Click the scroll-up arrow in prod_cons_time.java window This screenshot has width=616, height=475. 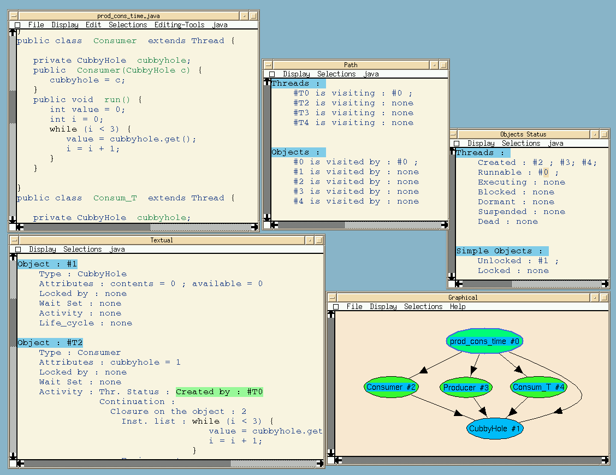click(x=13, y=33)
